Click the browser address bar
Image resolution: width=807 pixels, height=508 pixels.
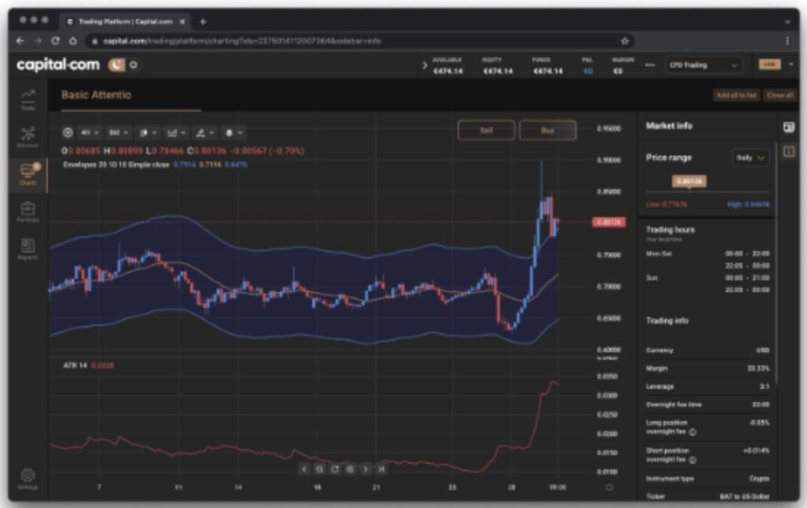tap(355, 40)
